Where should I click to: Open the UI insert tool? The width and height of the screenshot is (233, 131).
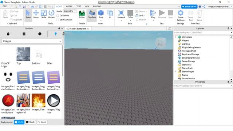(110, 15)
